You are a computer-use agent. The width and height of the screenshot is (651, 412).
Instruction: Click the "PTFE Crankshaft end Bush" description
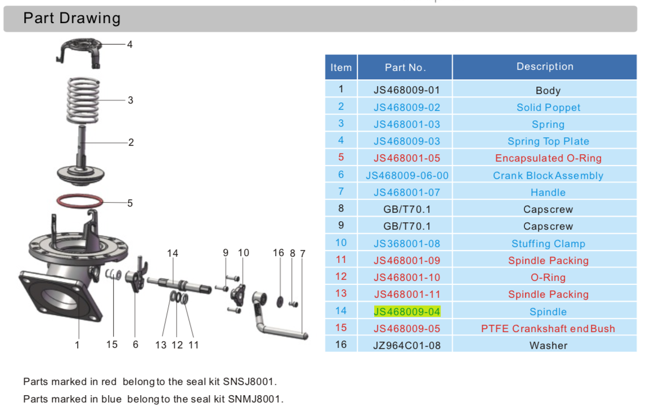548,329
